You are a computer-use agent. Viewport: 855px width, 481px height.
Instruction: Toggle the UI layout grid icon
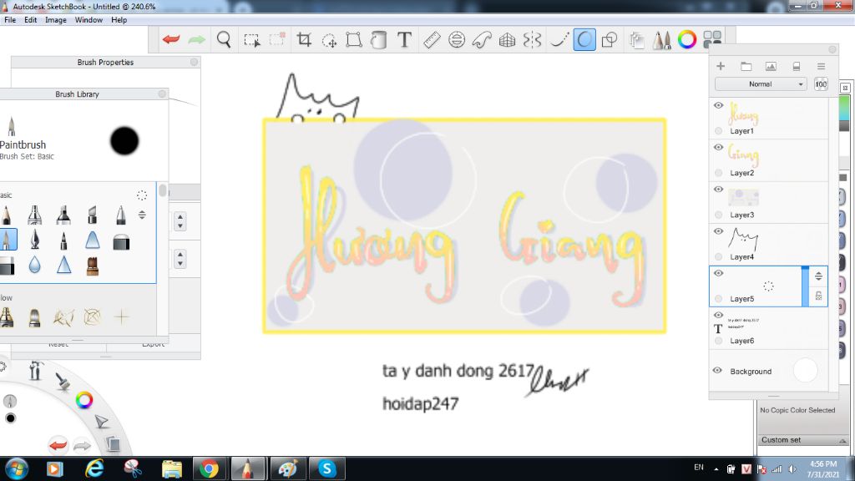(x=712, y=38)
